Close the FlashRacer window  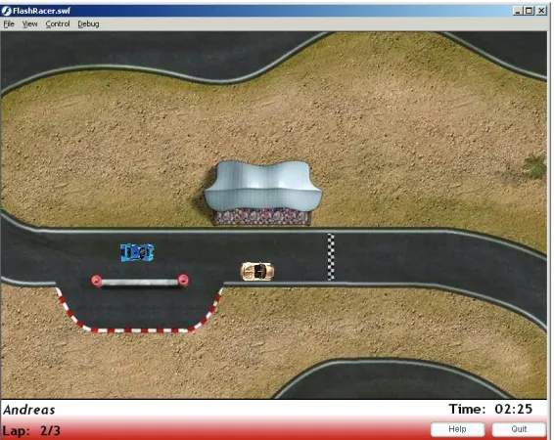coord(541,11)
